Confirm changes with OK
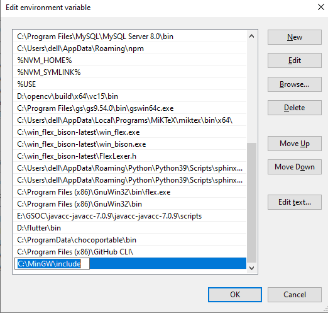Viewport: 328px width, 313px height. pyautogui.click(x=235, y=295)
